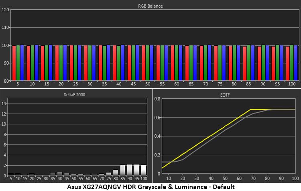Click the 8 label on DeltaE 2000 axis

tap(5, 134)
